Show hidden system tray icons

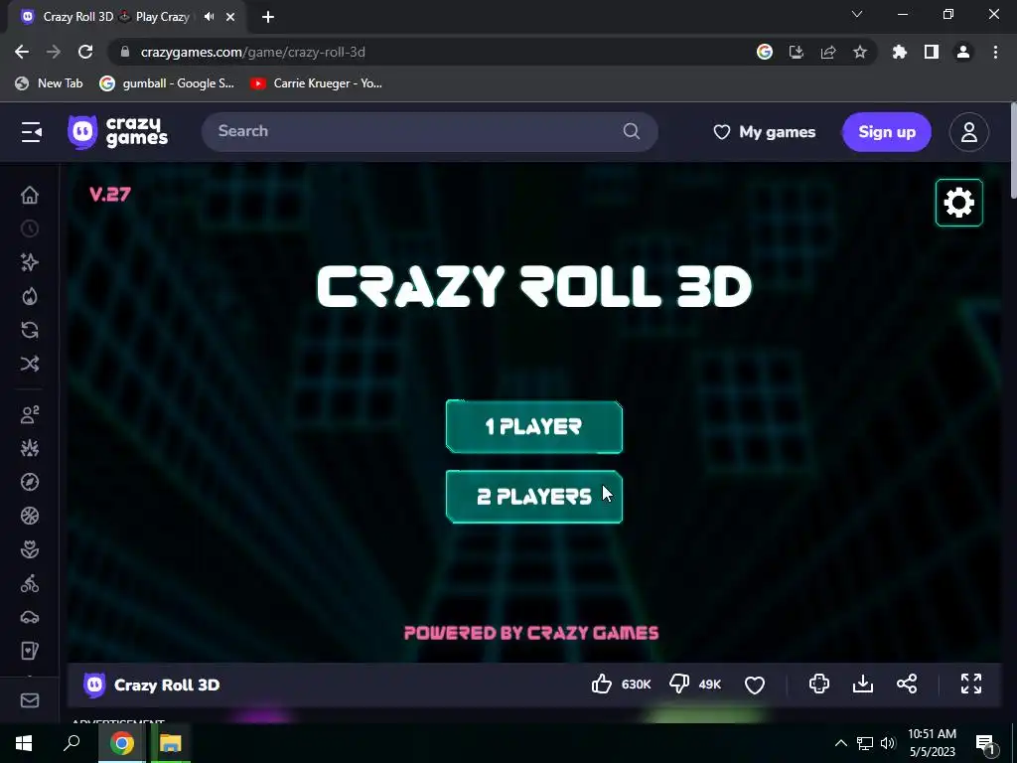[840, 743]
